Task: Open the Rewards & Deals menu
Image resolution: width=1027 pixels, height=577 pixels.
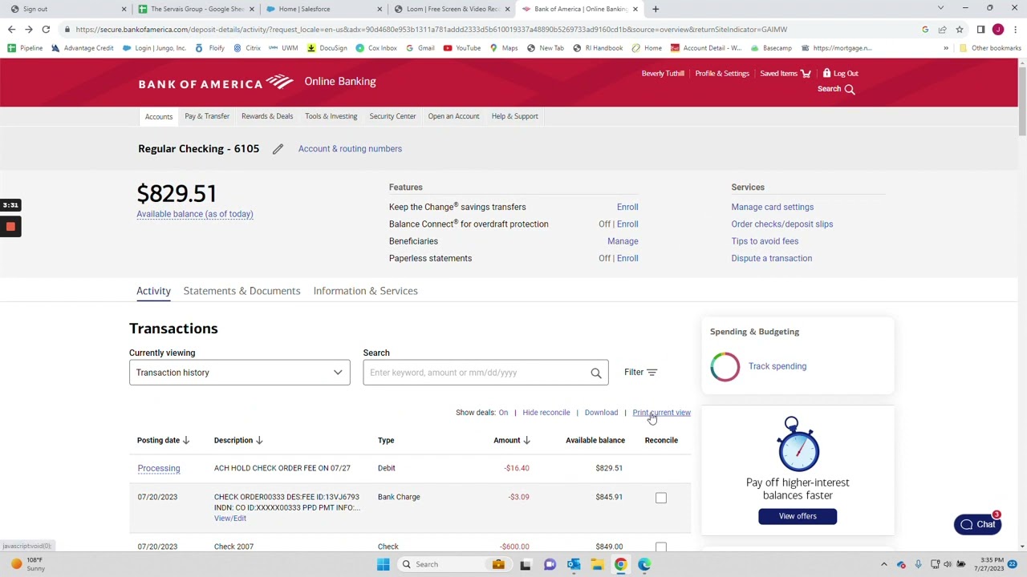Action: (x=267, y=116)
